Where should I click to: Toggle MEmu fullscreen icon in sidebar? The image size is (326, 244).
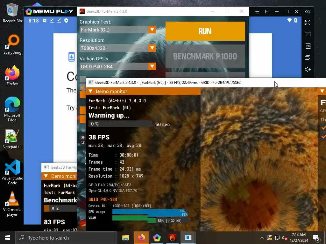(308, 23)
